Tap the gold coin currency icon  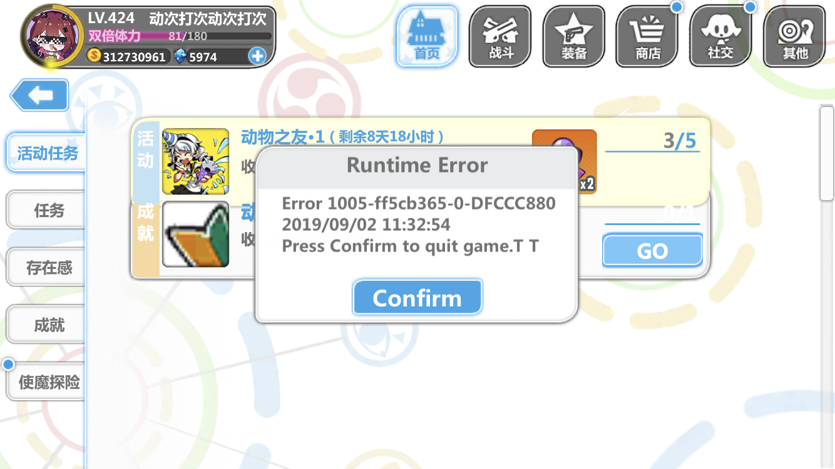pyautogui.click(x=94, y=56)
